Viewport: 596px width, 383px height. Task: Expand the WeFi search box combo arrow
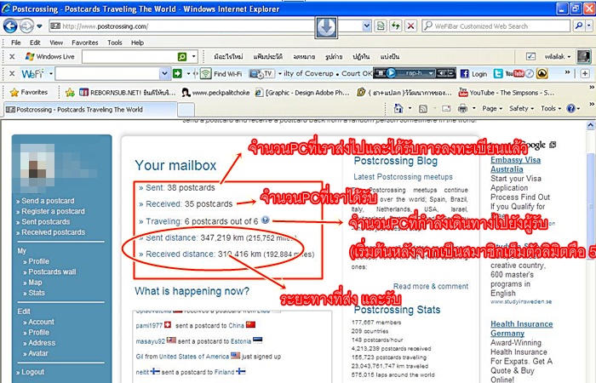[164, 73]
